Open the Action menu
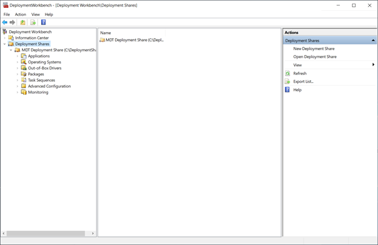 pyautogui.click(x=21, y=15)
